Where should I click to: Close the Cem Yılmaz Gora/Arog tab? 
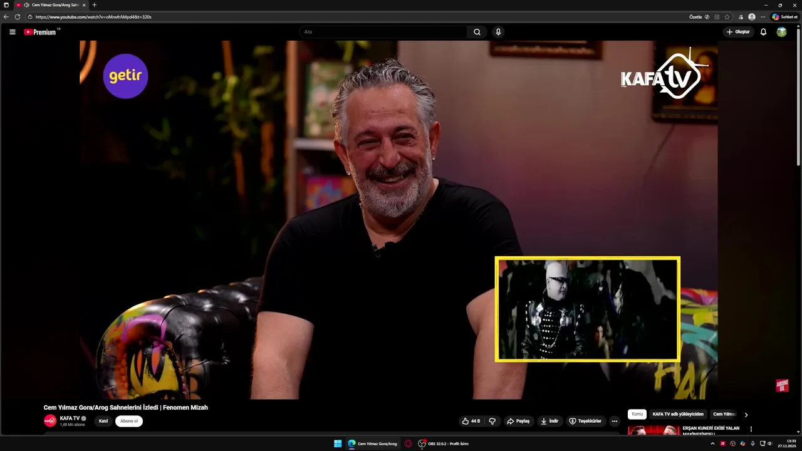tap(84, 5)
